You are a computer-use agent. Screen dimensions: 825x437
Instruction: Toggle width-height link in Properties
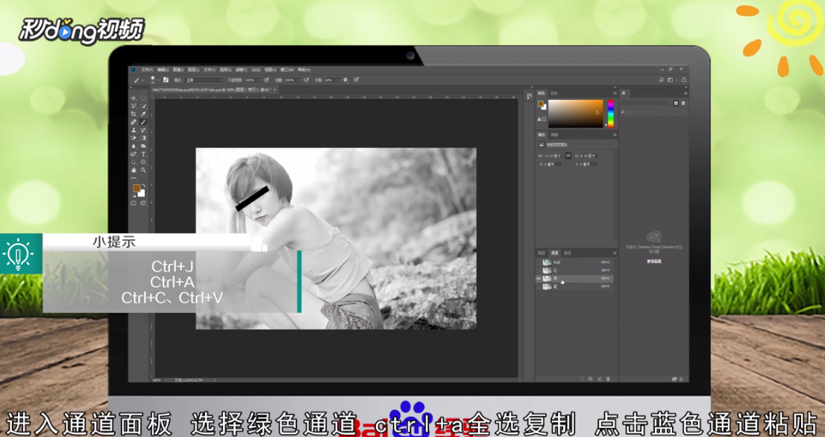coord(568,156)
